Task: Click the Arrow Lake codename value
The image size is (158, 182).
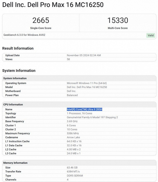Action: (73, 137)
